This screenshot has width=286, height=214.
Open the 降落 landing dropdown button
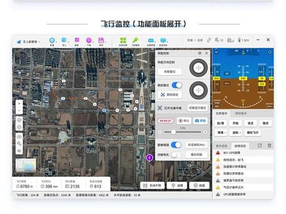pyautogui.click(x=221, y=132)
